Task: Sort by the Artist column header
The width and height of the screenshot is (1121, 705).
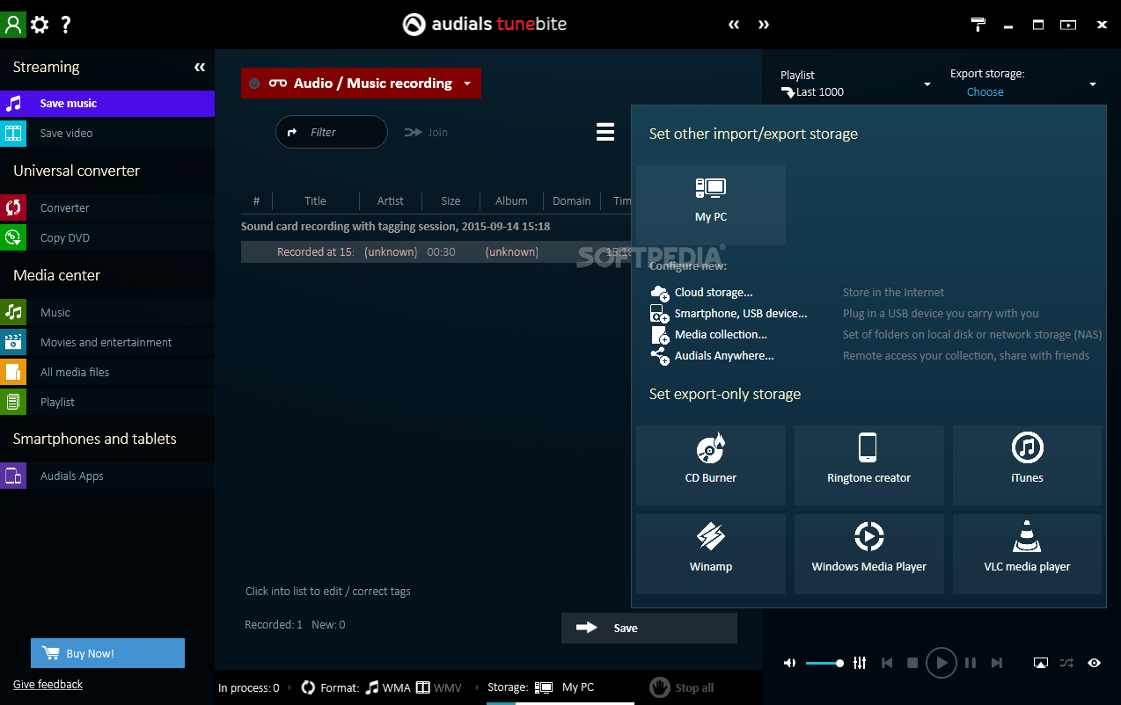Action: click(x=391, y=201)
